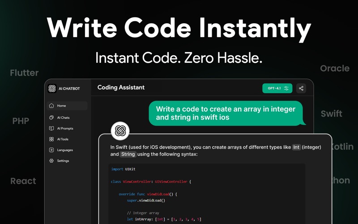Click the AI Tools grid icon

pyautogui.click(x=51, y=139)
